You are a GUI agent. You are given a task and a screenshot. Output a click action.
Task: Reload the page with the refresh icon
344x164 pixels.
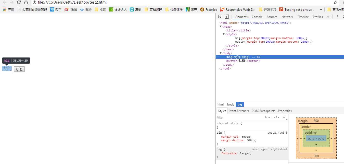click(x=19, y=2)
